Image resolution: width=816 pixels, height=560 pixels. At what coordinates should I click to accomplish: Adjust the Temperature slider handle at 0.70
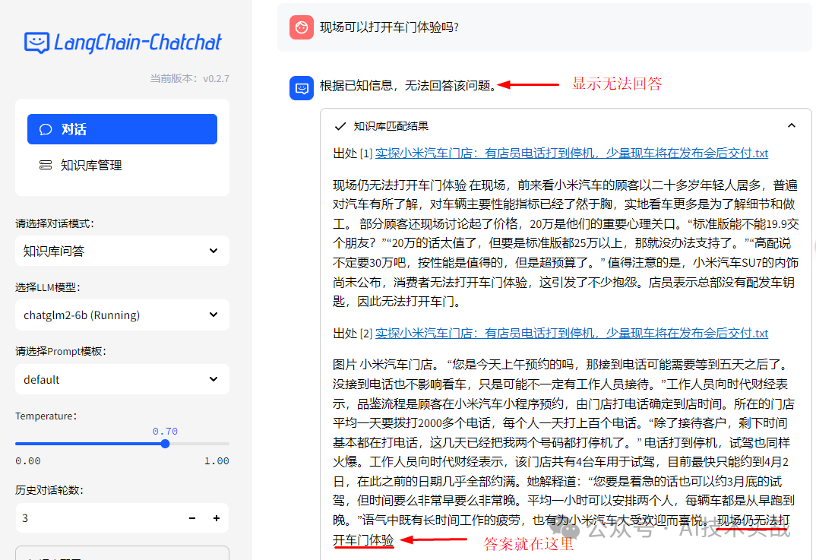point(165,444)
